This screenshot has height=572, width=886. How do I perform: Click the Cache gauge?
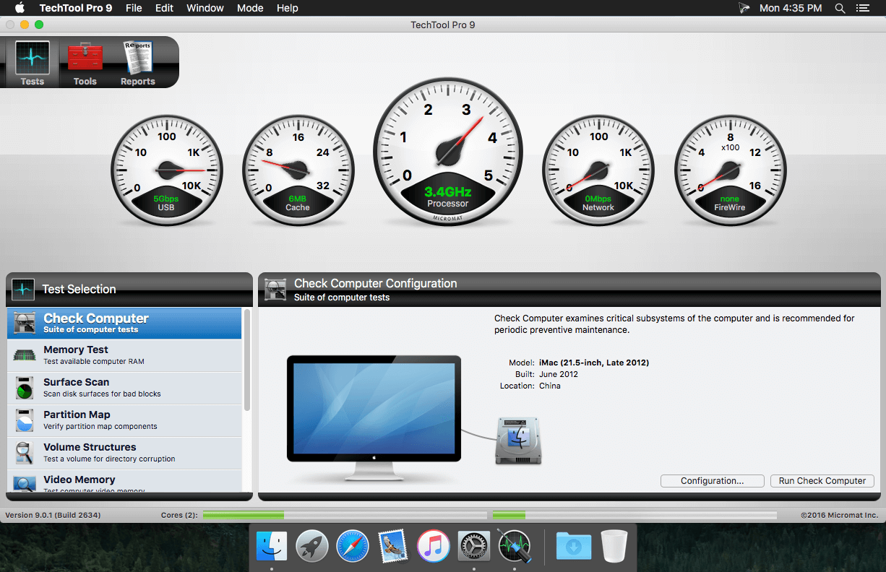coord(298,170)
